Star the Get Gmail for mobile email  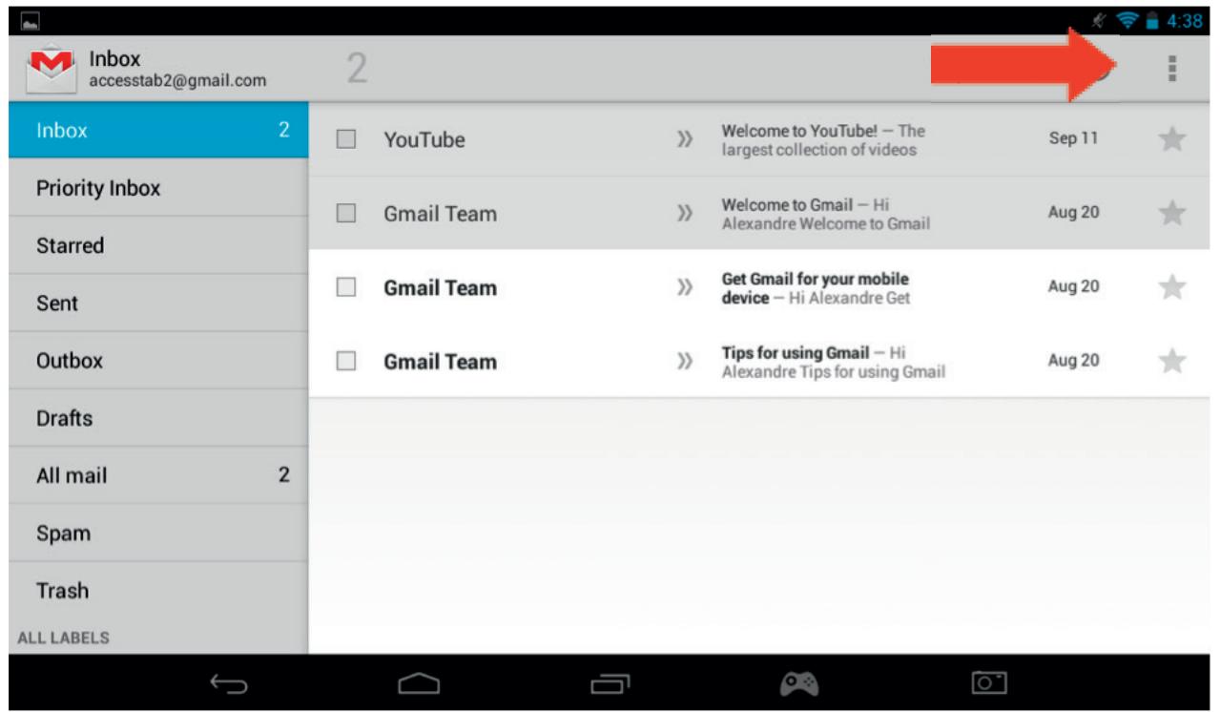click(x=1171, y=287)
